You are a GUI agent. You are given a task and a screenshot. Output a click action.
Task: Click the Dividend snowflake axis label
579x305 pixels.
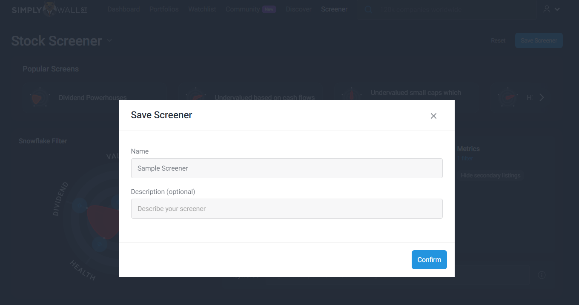click(x=60, y=199)
